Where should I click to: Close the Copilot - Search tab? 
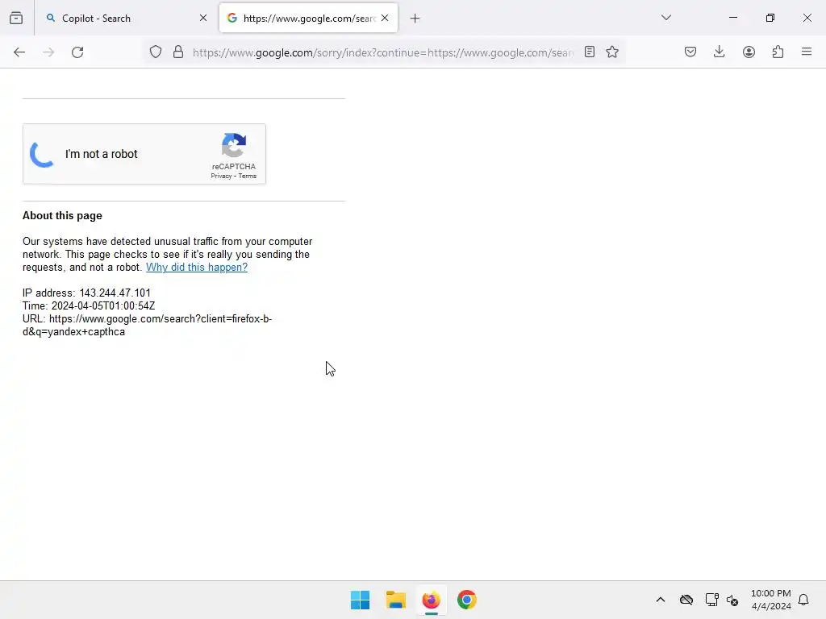[203, 18]
